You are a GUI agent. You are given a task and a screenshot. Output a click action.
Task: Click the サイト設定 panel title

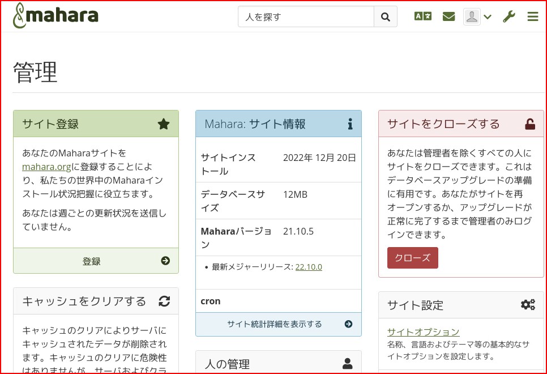click(415, 305)
